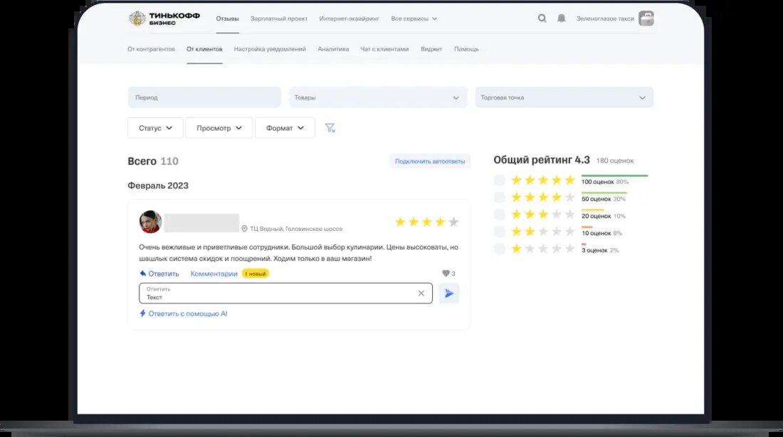Click the ТЦ Водный, Головинское шоссе location
This screenshot has width=783, height=437.
tap(296, 229)
